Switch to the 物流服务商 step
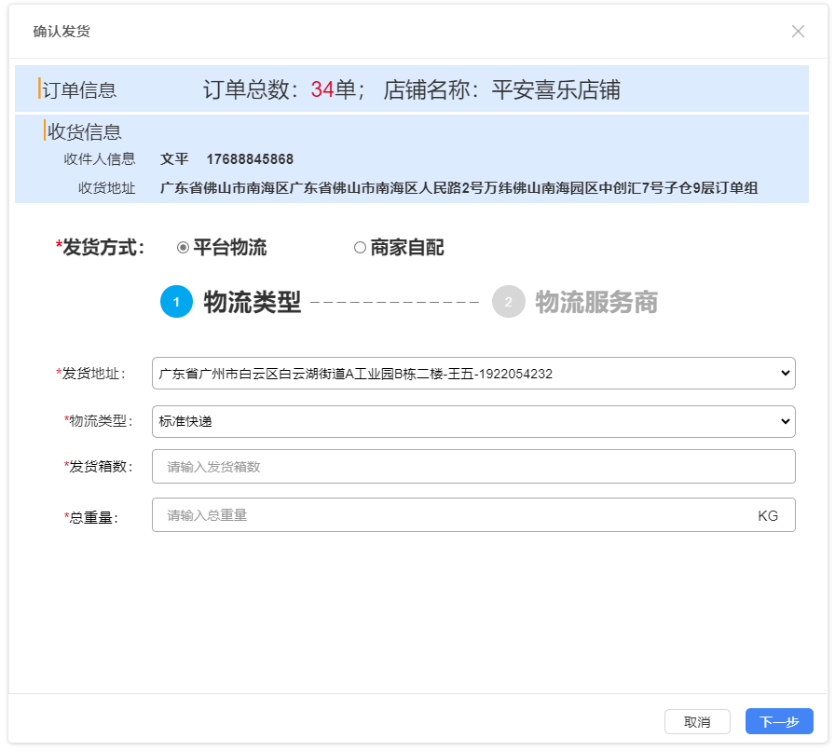The image size is (835, 751). pos(596,302)
